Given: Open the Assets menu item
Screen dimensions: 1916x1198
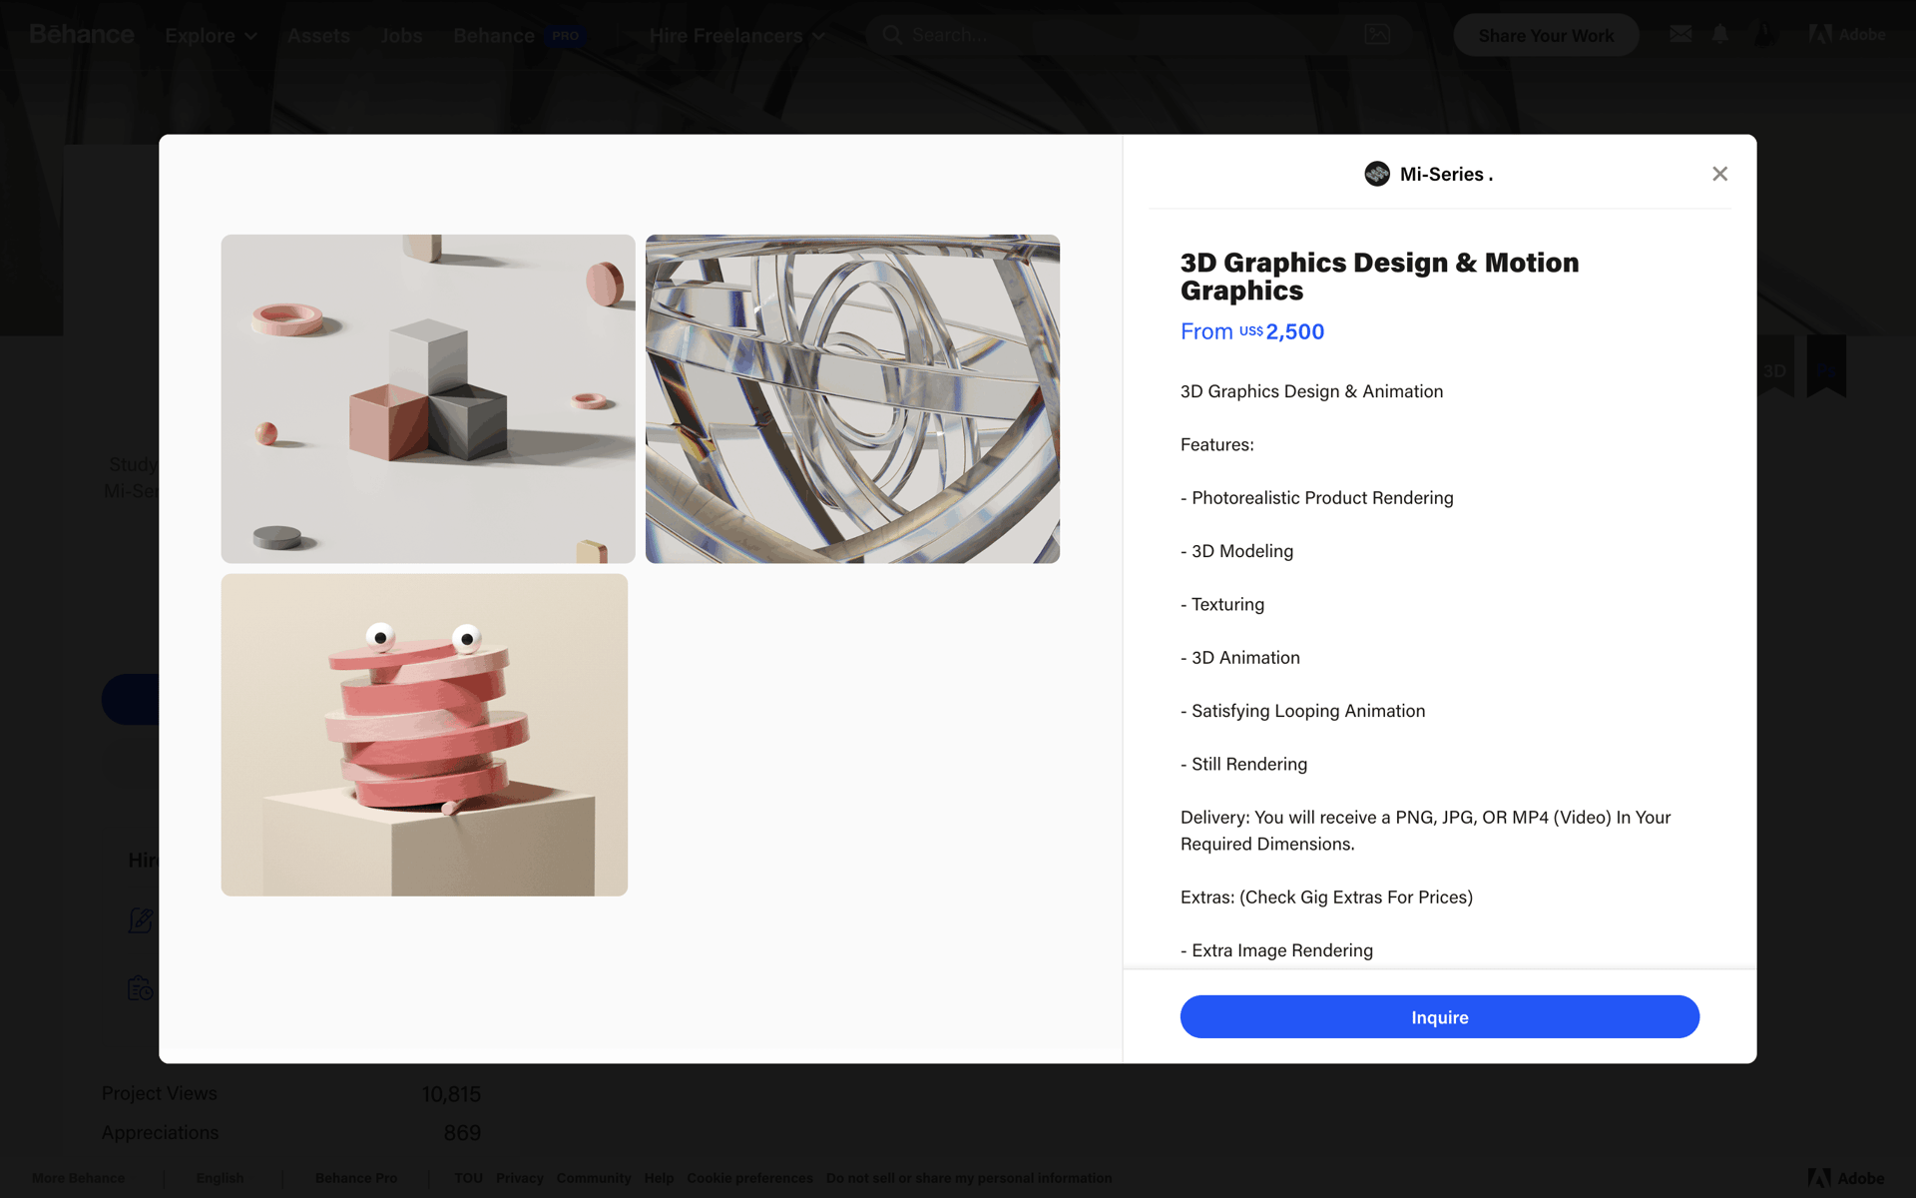Looking at the screenshot, I should [x=318, y=36].
